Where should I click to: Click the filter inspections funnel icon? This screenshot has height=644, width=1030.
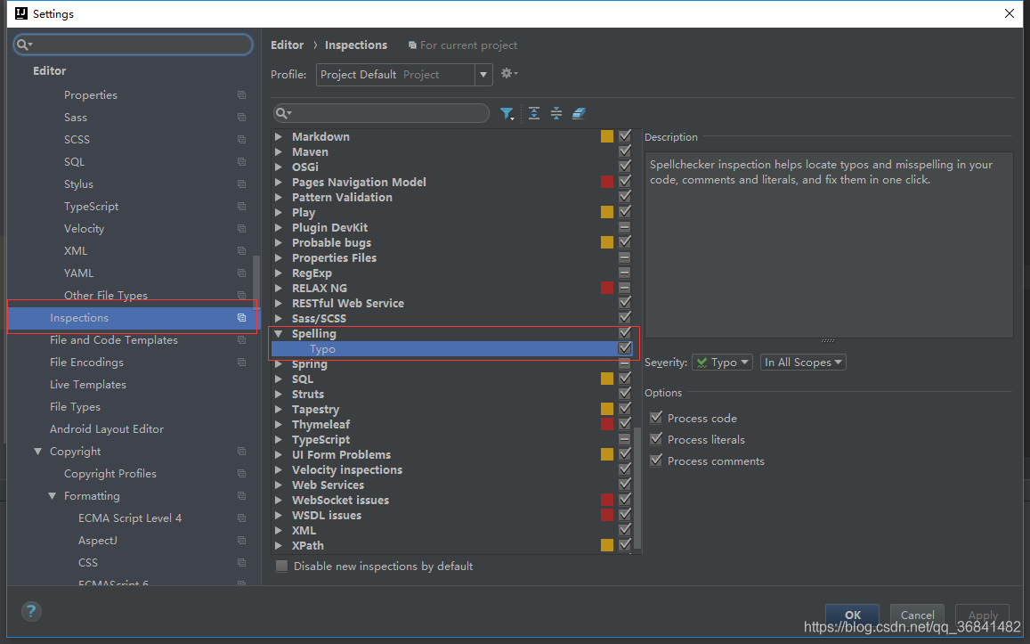point(507,114)
